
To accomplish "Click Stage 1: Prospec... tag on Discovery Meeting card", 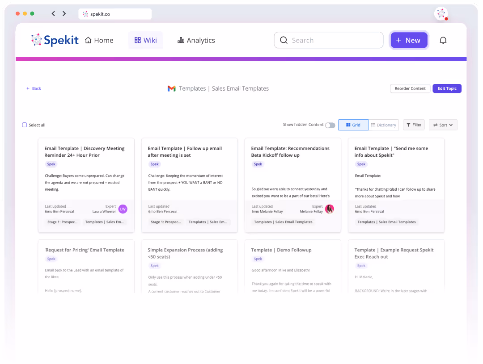I will tap(63, 222).
